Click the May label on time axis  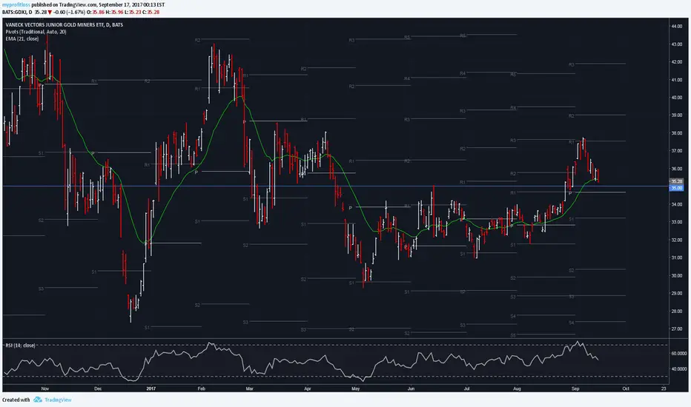(x=356, y=388)
